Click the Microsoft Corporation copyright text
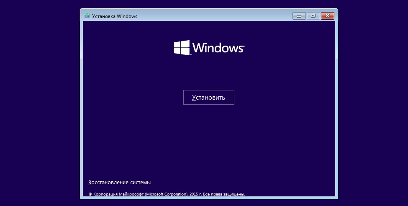The height and width of the screenshot is (206, 408). click(x=167, y=194)
